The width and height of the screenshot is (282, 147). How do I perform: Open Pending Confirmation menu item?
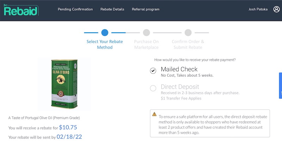pyautogui.click(x=75, y=9)
